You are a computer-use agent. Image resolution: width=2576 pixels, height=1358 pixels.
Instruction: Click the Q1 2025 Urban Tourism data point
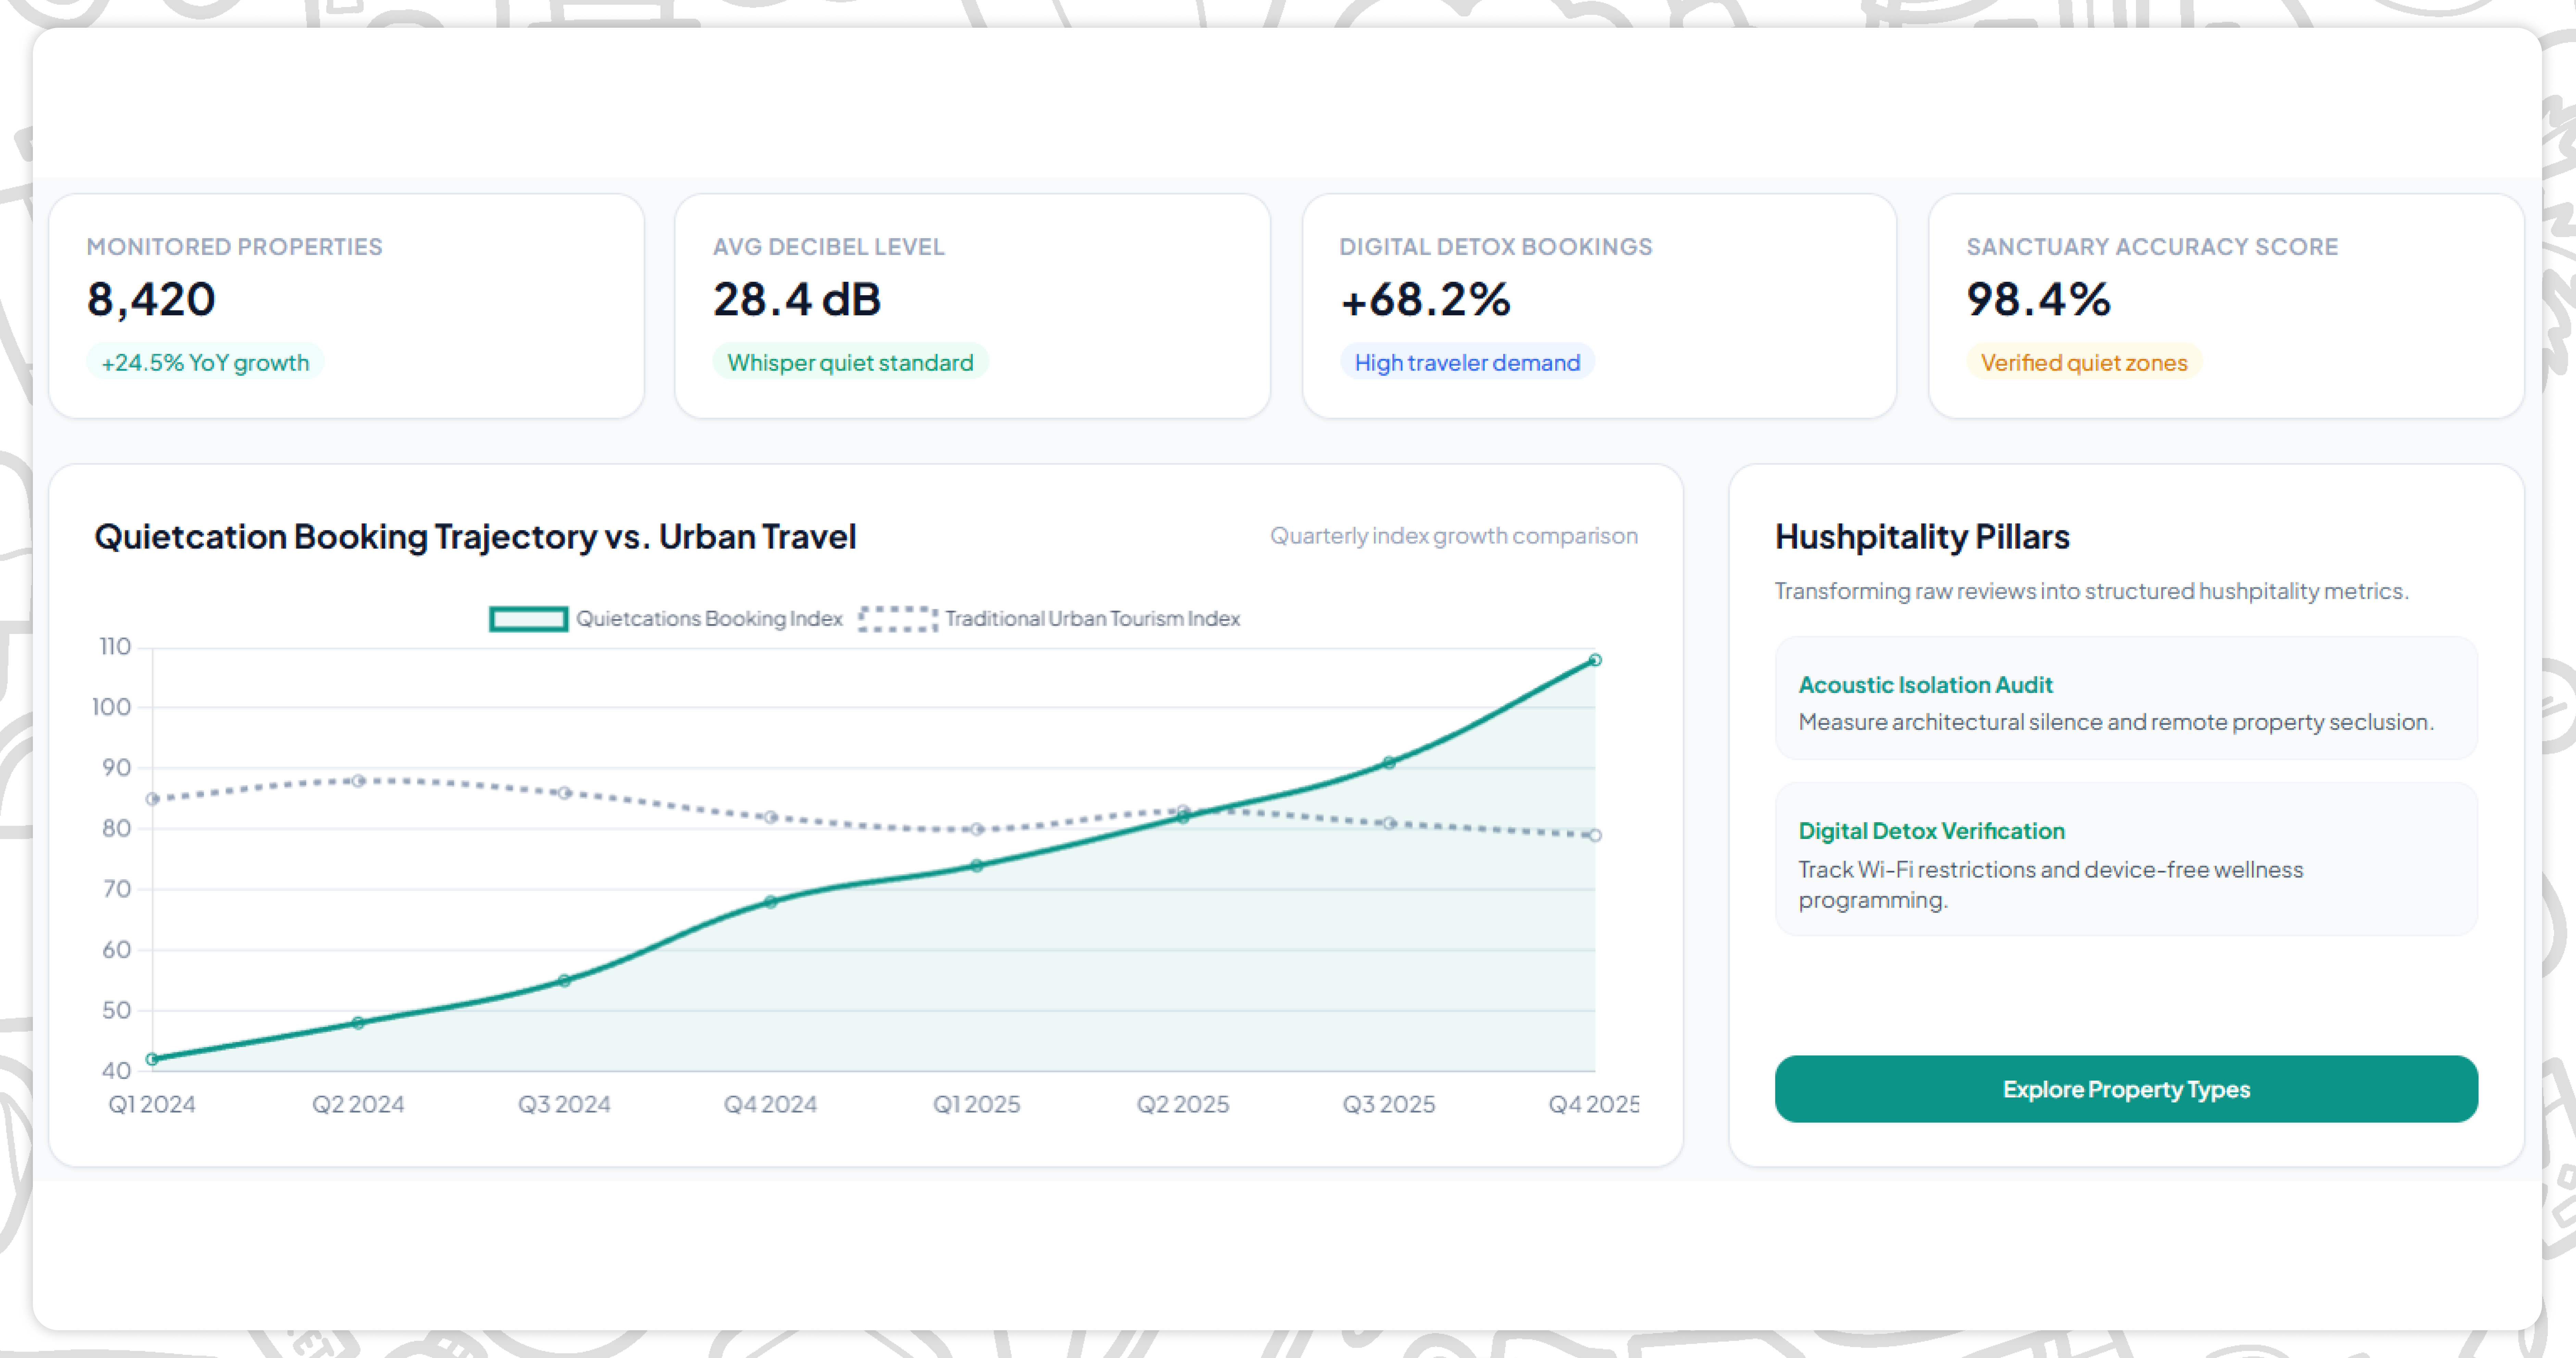pos(976,829)
